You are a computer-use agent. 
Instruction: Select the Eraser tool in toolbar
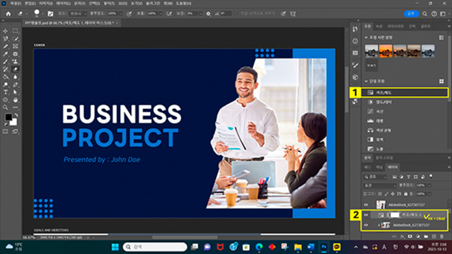tap(14, 69)
